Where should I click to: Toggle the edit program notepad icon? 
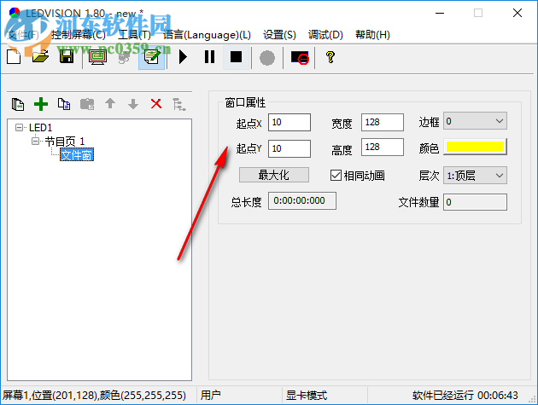152,57
